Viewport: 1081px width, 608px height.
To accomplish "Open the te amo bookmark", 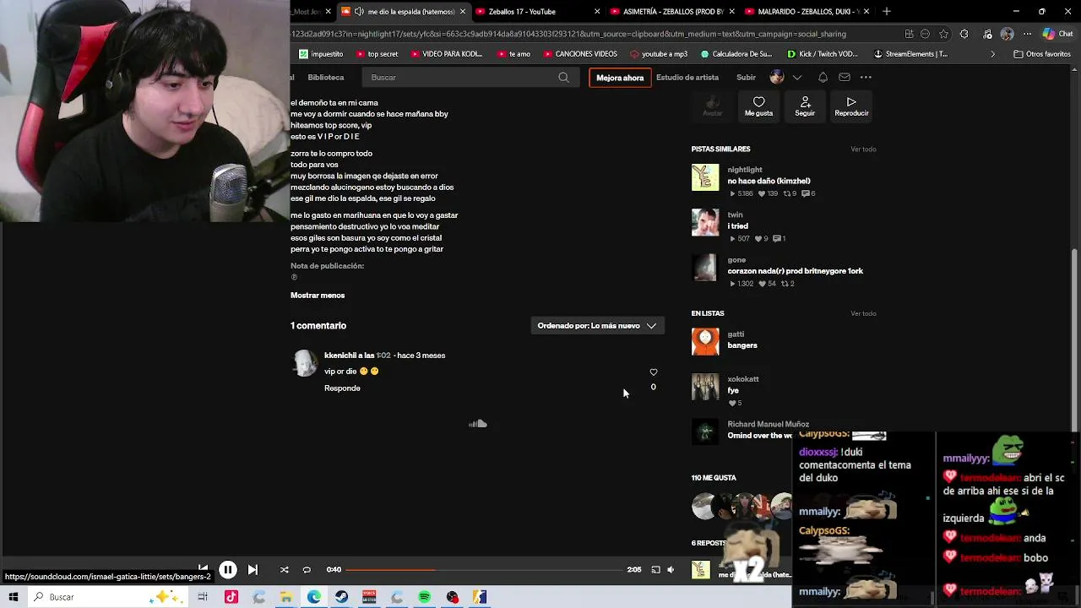I will tap(513, 54).
